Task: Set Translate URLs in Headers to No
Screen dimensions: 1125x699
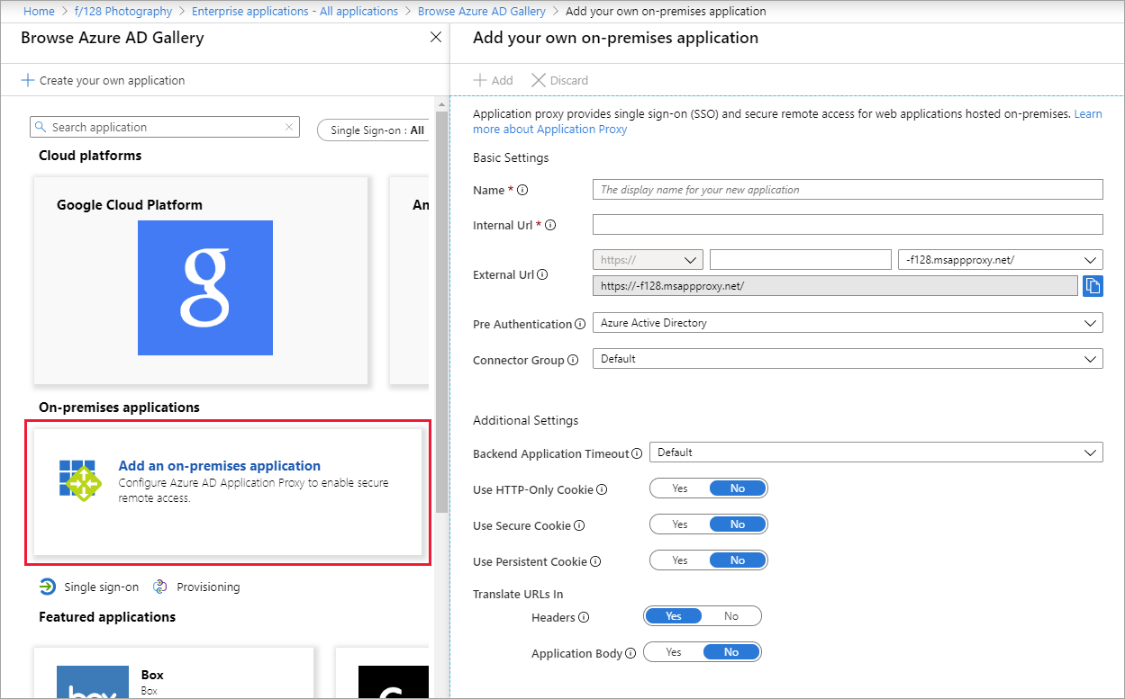Action: coord(731,616)
